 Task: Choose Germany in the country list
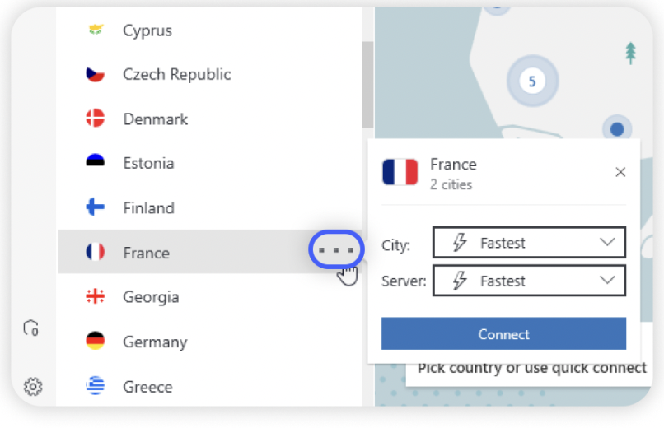pyautogui.click(x=155, y=342)
